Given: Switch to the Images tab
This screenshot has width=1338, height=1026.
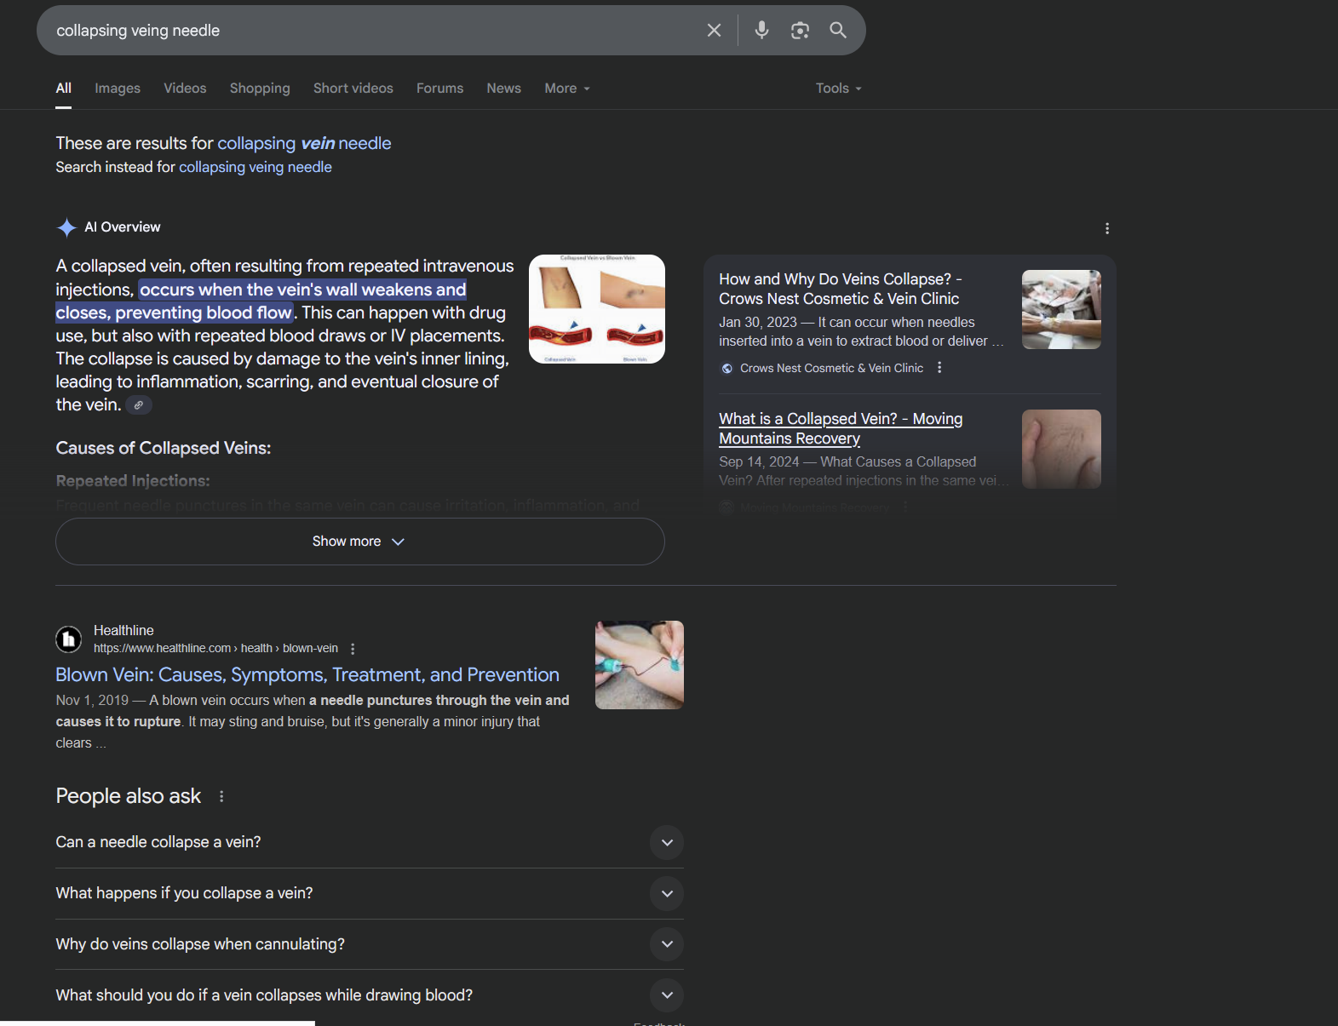Looking at the screenshot, I should (x=118, y=89).
